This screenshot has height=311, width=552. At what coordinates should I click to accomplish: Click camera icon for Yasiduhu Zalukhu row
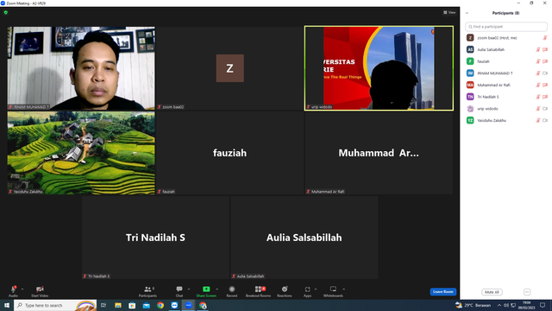pos(545,120)
